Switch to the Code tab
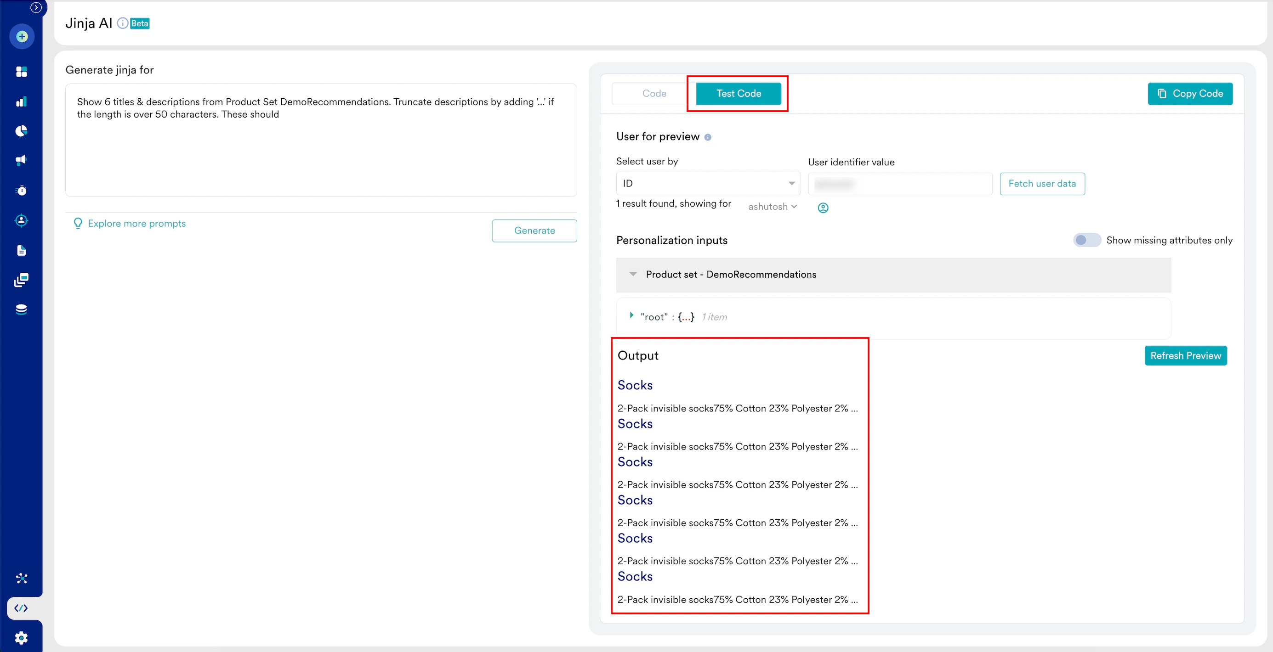 tap(654, 94)
